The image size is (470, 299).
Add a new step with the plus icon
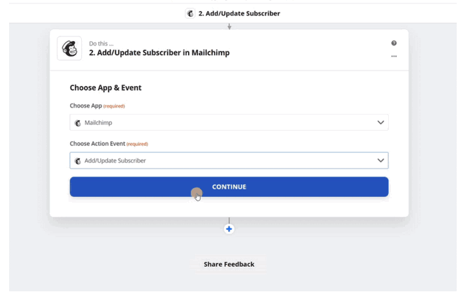[229, 229]
